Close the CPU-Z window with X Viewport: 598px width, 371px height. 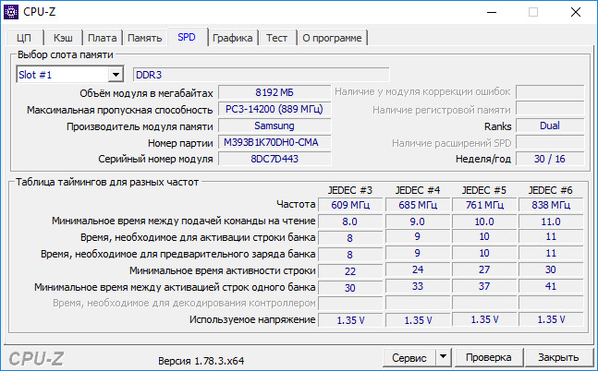click(576, 12)
